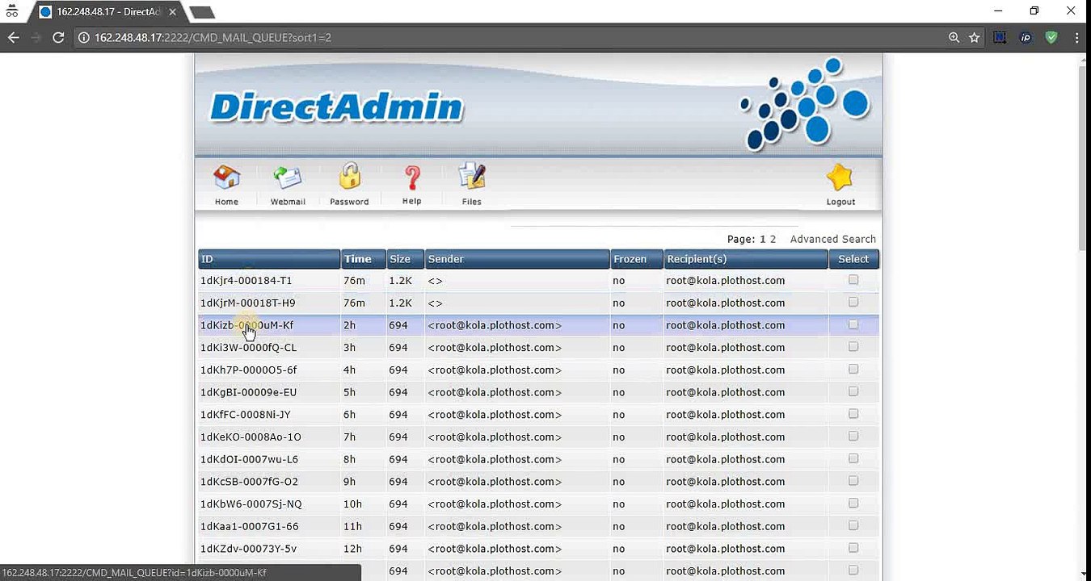
Task: Tick the checkbox for message 1dKi3W-0000fQ-CL
Action: (x=853, y=347)
